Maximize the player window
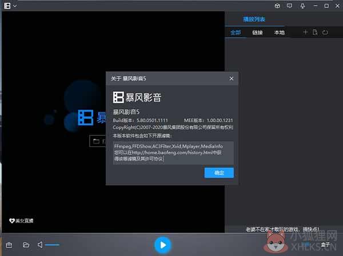Screen dimensions: 343x256 click(326, 6)
